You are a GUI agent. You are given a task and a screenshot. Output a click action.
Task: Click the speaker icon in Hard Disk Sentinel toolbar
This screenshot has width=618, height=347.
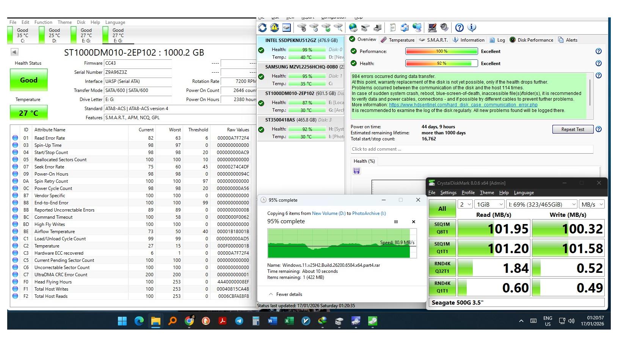[444, 28]
